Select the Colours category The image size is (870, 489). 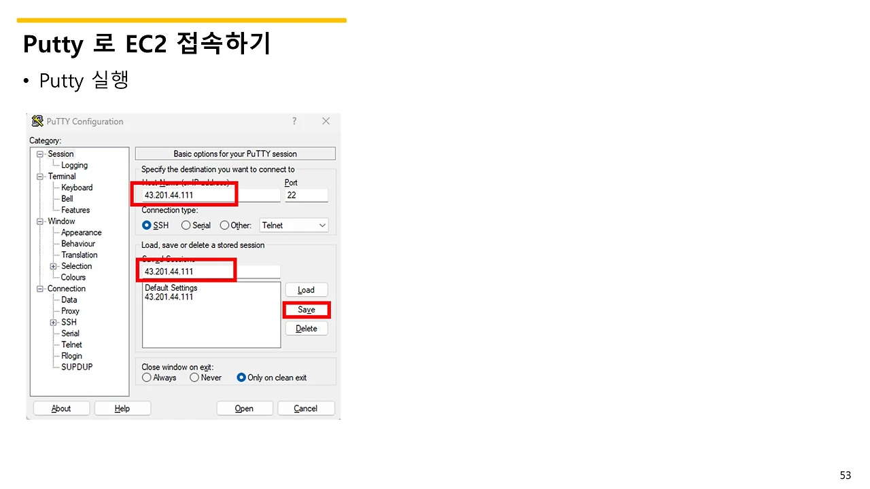pos(72,276)
